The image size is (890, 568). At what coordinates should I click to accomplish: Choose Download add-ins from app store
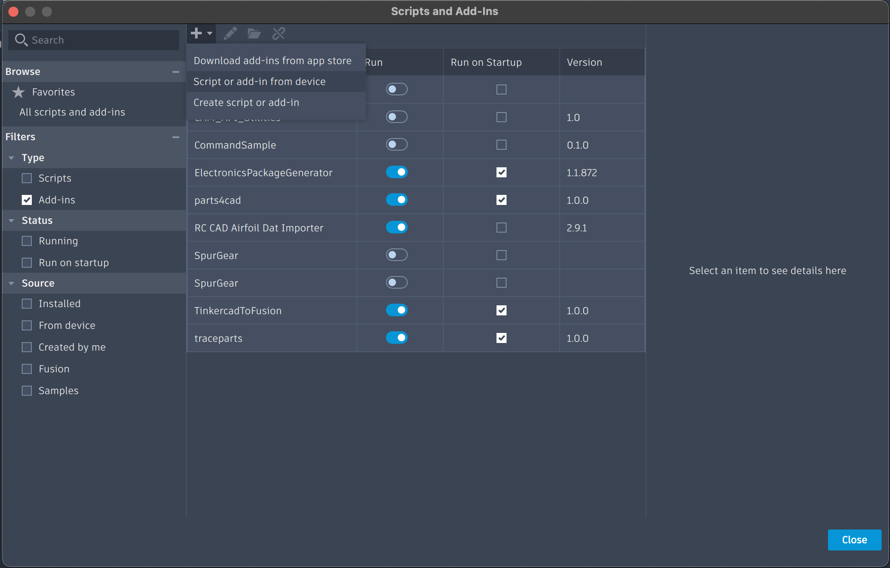click(273, 61)
